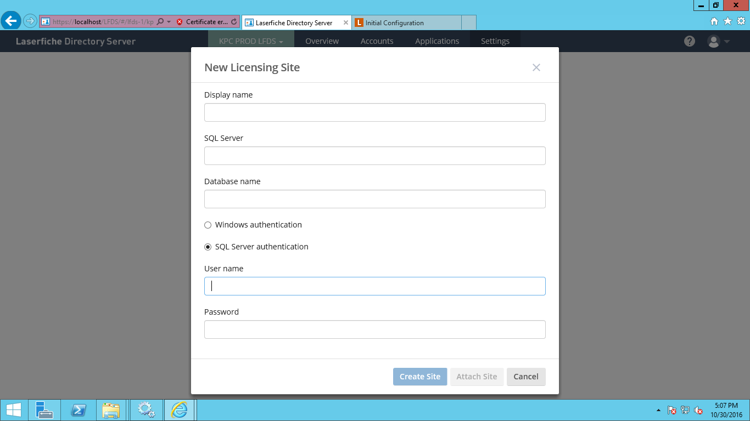Screen dimensions: 750x421
Task: Click the muted volume tray icon
Action: pos(698,410)
